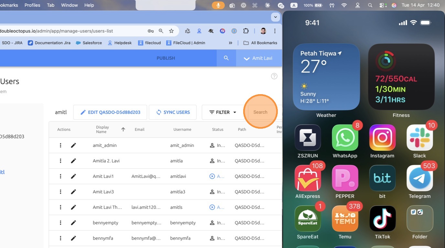This screenshot has height=248, width=445.
Task: Open the Helpdesk bookmark
Action: (120, 43)
